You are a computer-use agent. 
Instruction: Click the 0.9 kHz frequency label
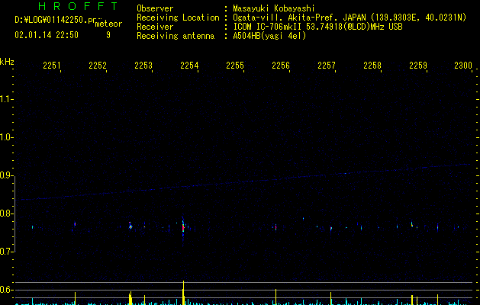click(x=6, y=175)
